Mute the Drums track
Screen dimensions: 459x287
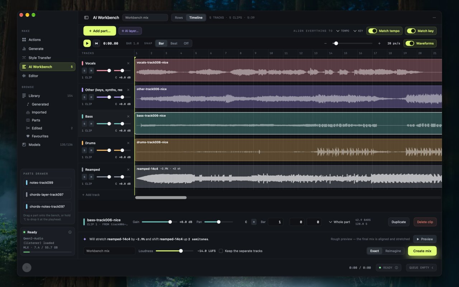point(91,150)
